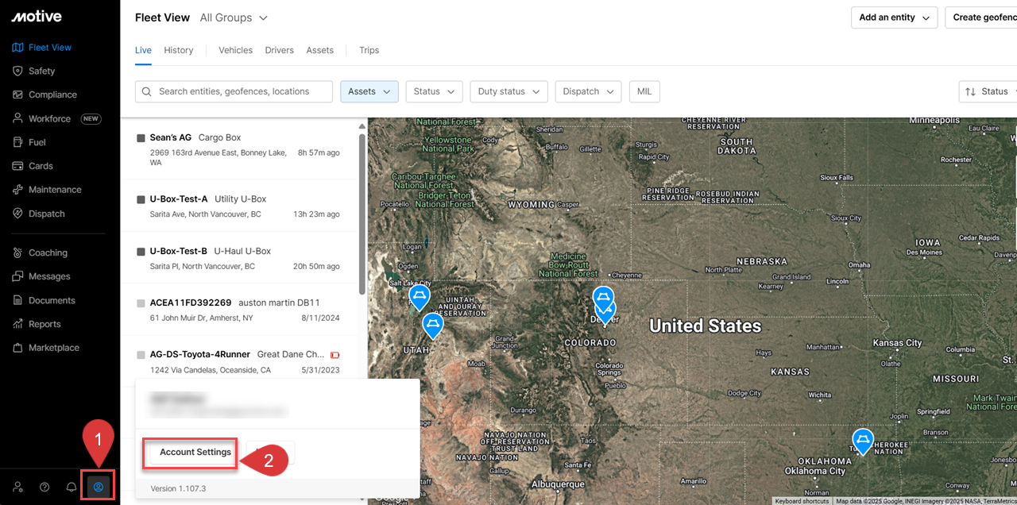Select the U-Box-Test-A asset row
Viewport: 1017px width, 505px height.
coord(241,206)
